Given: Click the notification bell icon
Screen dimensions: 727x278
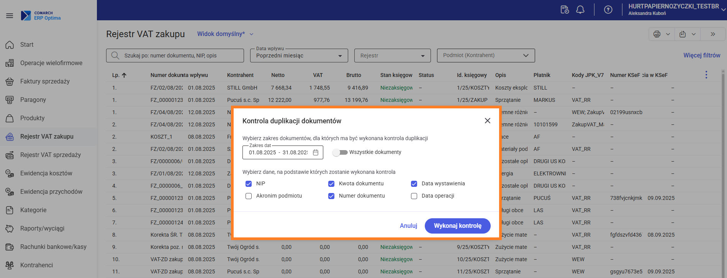Looking at the screenshot, I should pos(580,10).
